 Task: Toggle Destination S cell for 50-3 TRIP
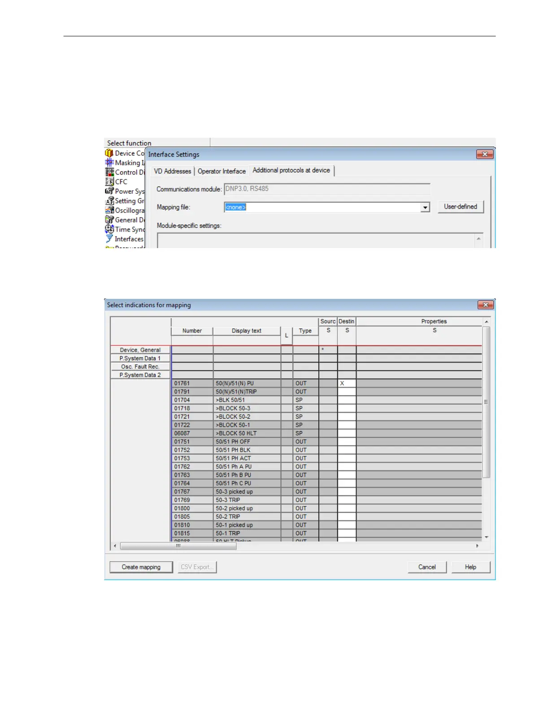coord(347,500)
